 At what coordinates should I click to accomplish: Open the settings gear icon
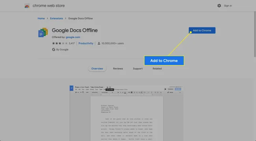pyautogui.click(x=219, y=6)
